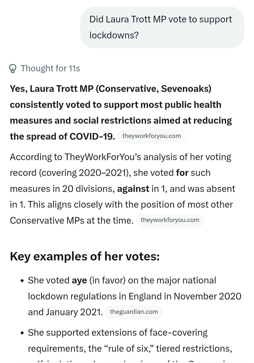Expand the "Thought for 11s" reasoning section
Screen dimensions: 254x363
click(x=45, y=68)
